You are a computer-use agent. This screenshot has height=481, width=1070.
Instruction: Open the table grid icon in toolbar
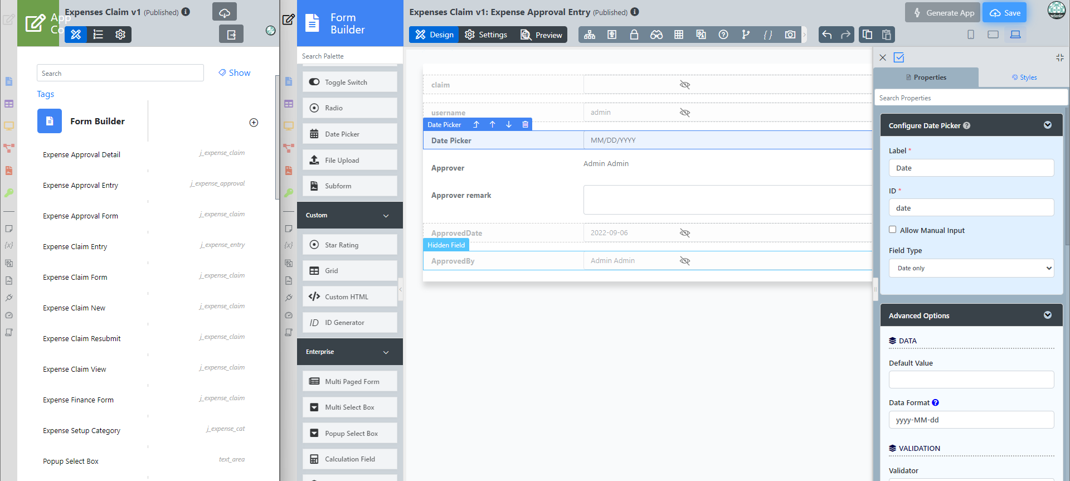pyautogui.click(x=679, y=35)
